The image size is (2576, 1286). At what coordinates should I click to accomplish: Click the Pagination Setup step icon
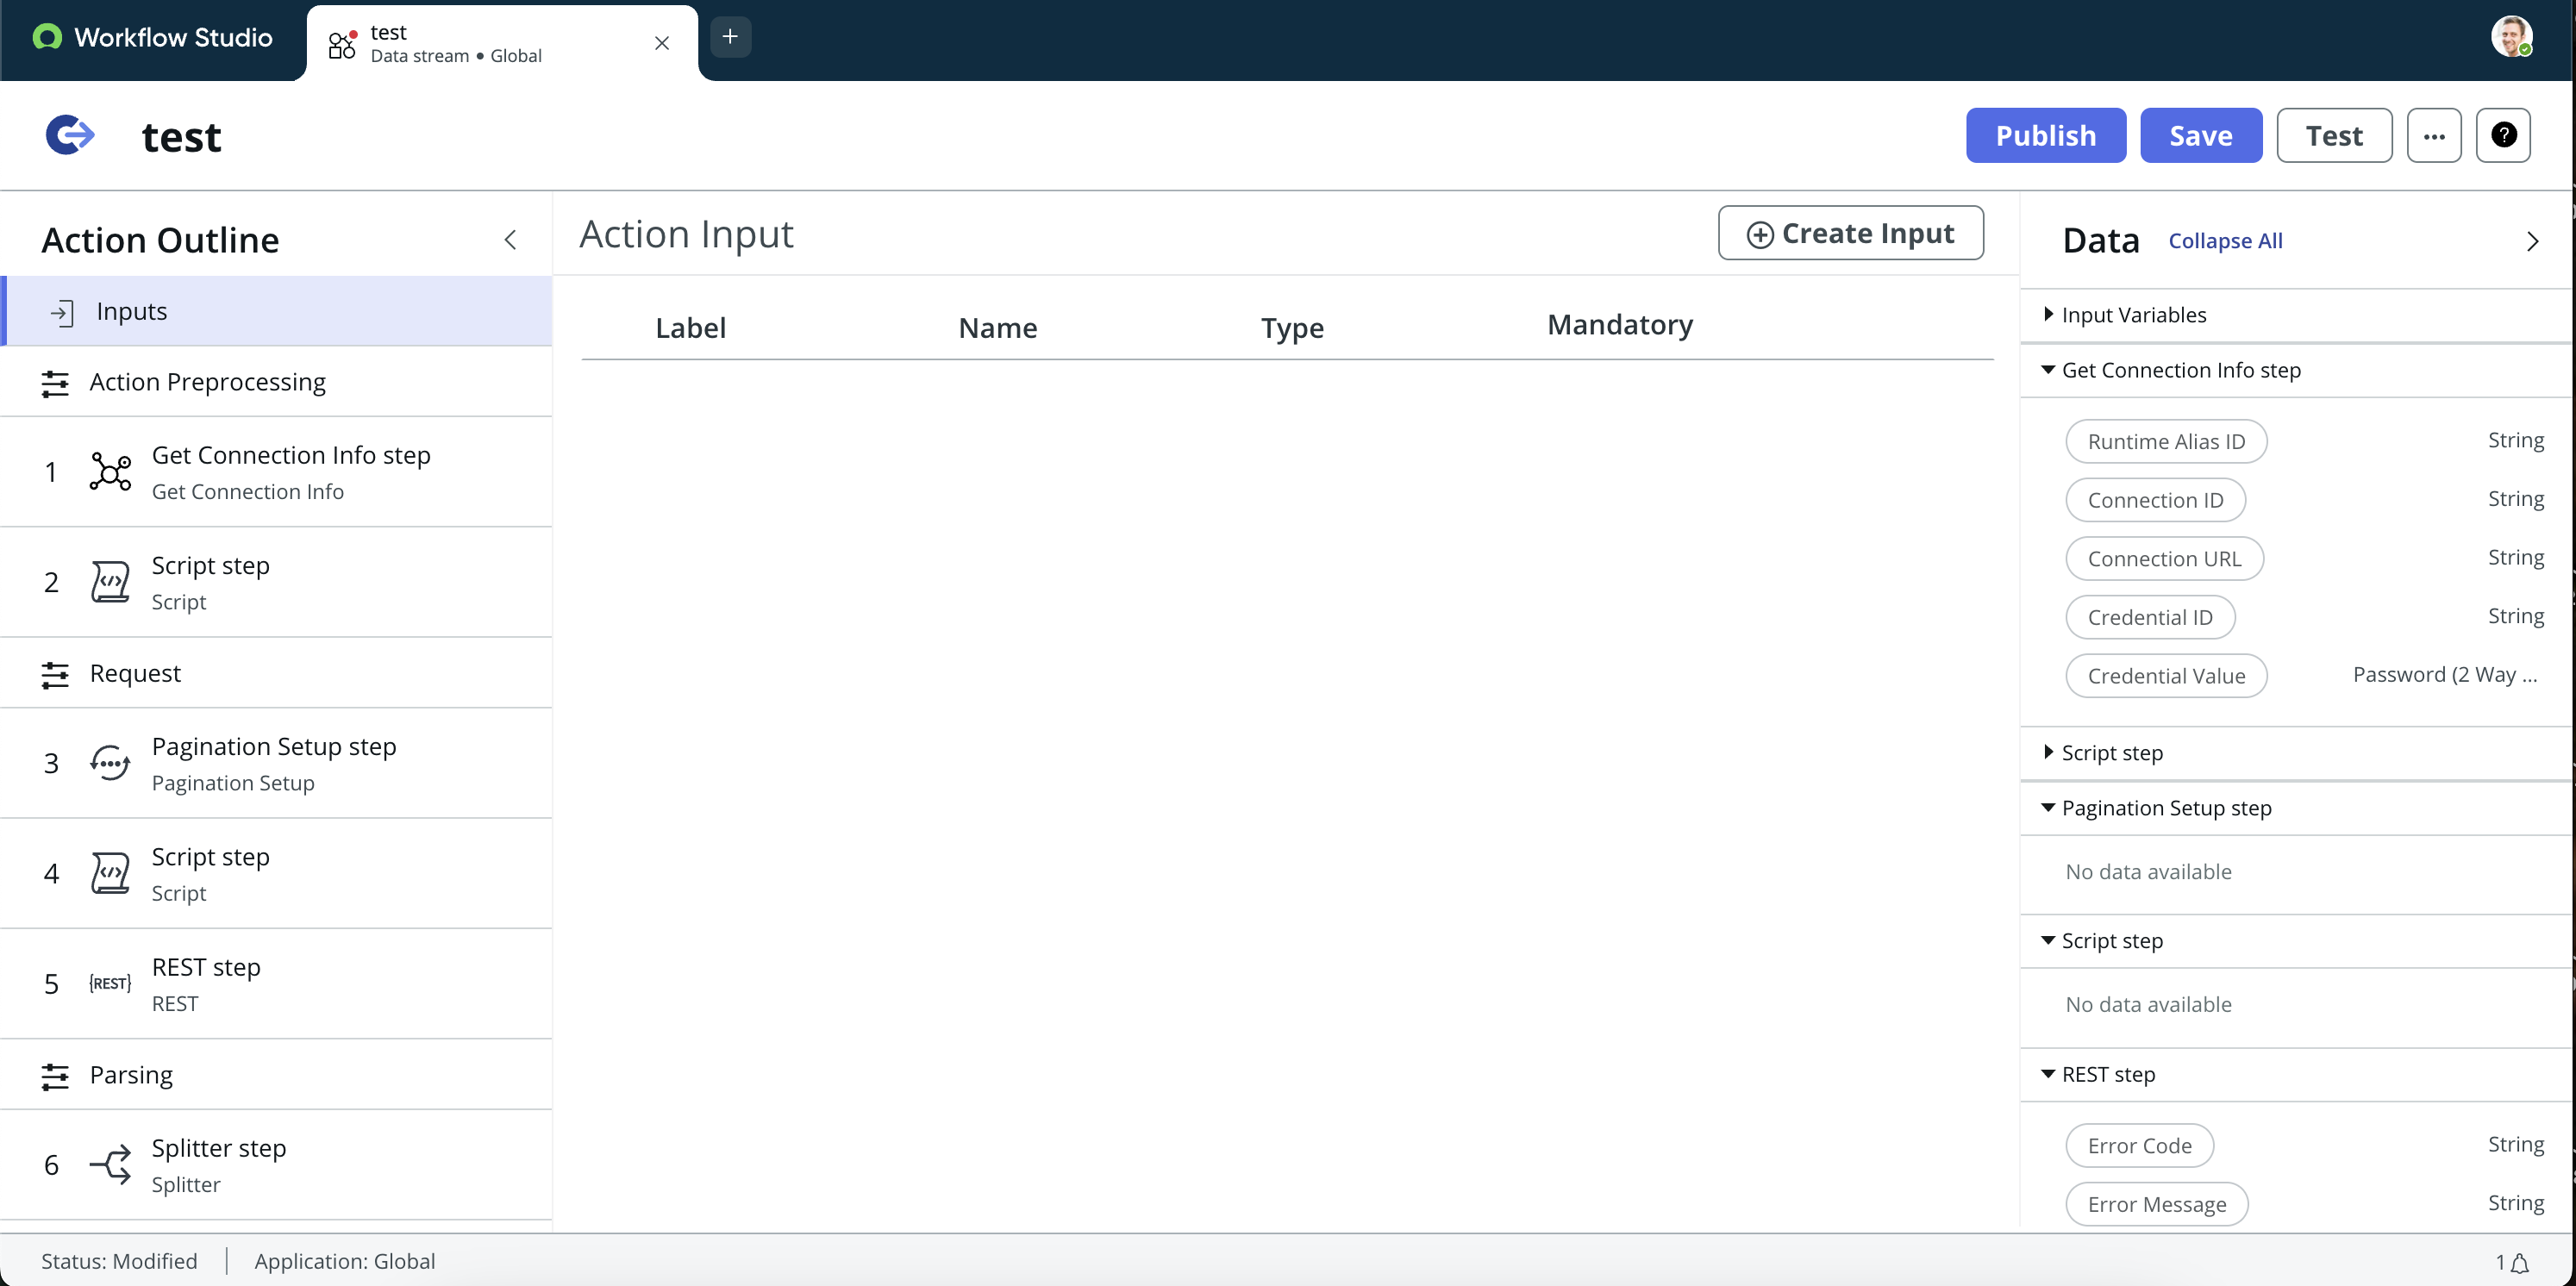click(110, 764)
